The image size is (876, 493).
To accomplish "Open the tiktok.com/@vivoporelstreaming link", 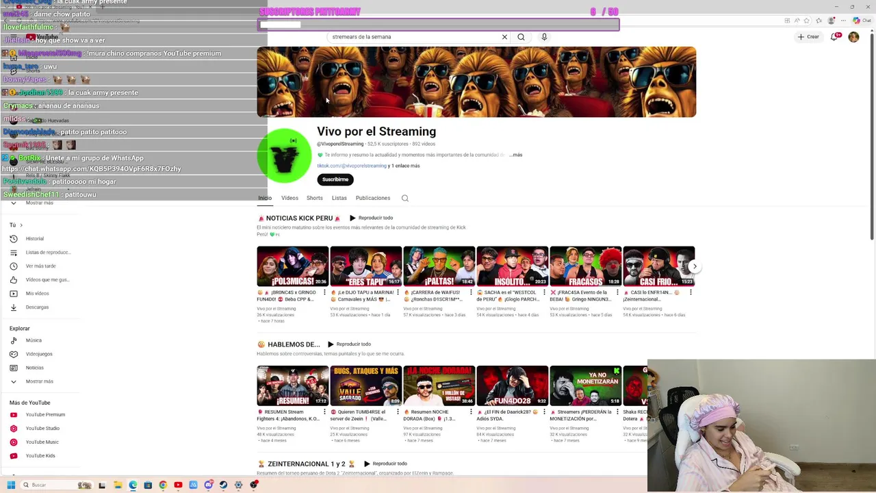I will coord(352,166).
